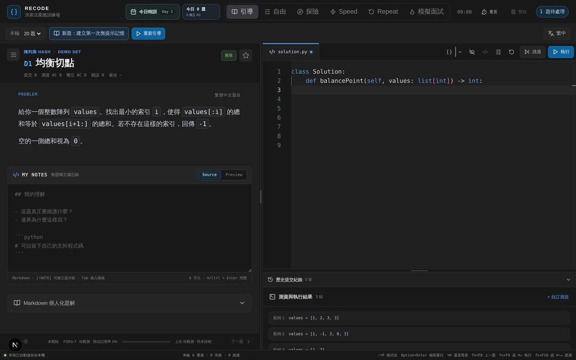Click the vertical split pane drag handle
Image resolution: width=576 pixels, height=360 pixels.
tap(261, 197)
